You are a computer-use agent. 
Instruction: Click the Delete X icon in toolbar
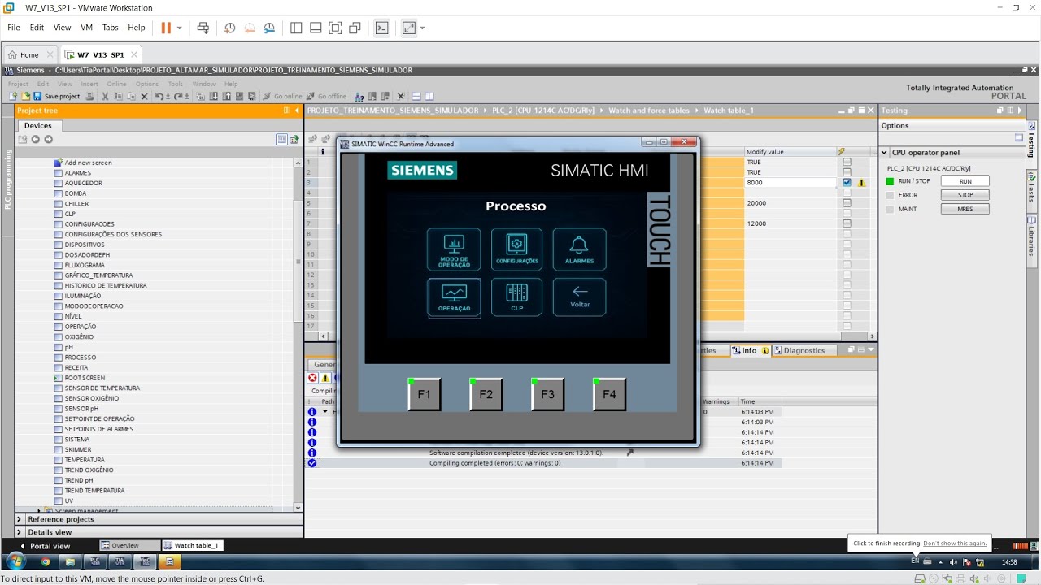(145, 96)
